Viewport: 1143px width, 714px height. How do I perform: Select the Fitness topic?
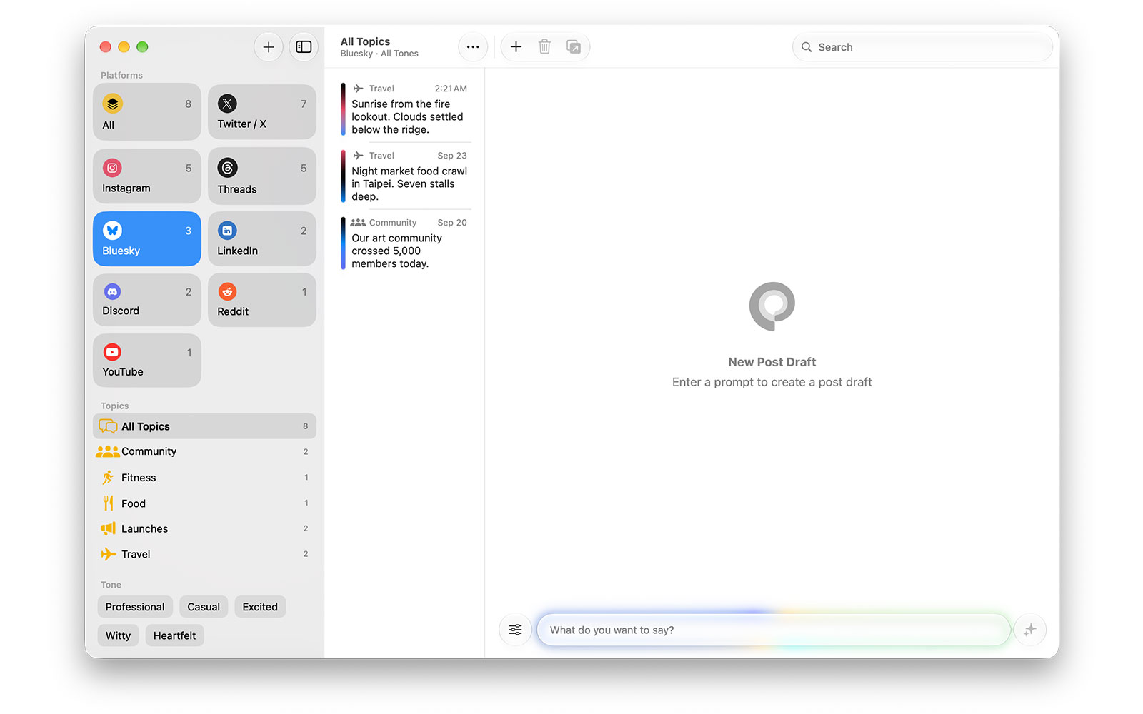click(204, 478)
